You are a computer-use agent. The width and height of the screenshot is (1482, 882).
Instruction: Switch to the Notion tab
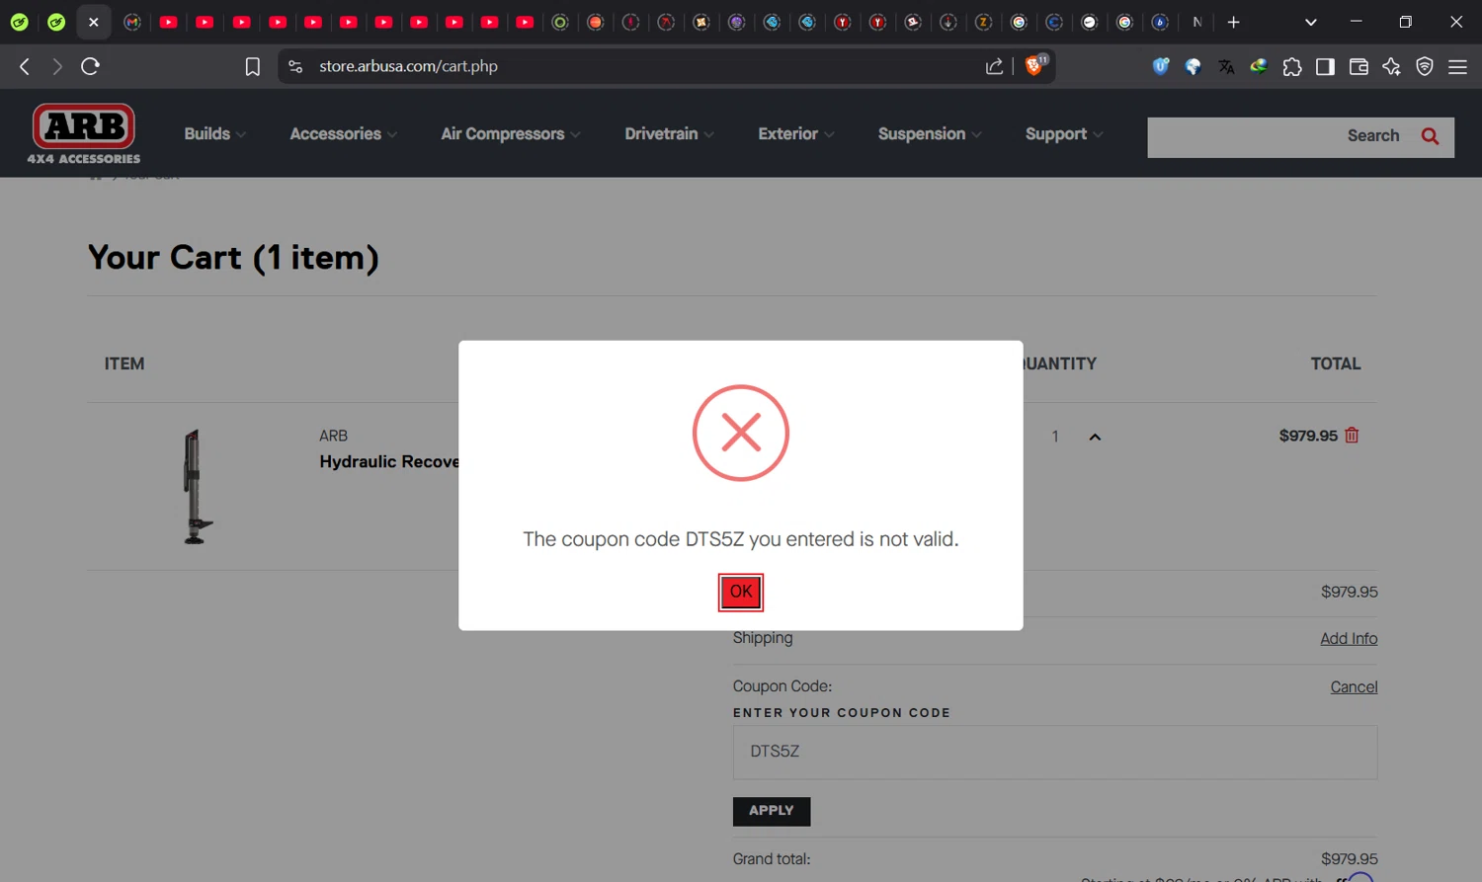1196,22
